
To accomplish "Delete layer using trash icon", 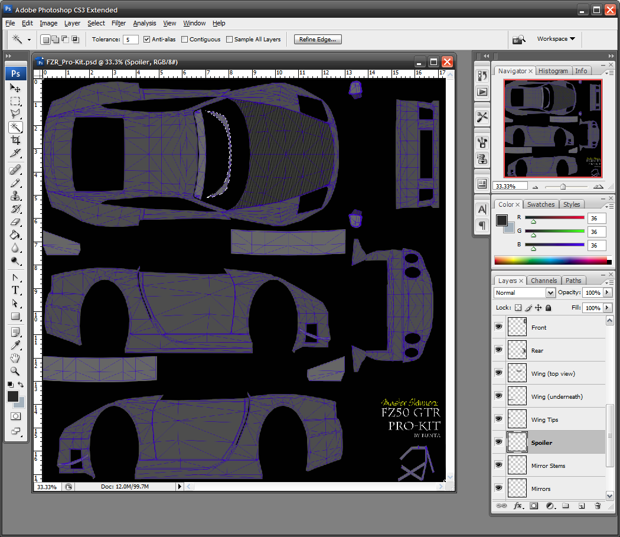I will 598,506.
